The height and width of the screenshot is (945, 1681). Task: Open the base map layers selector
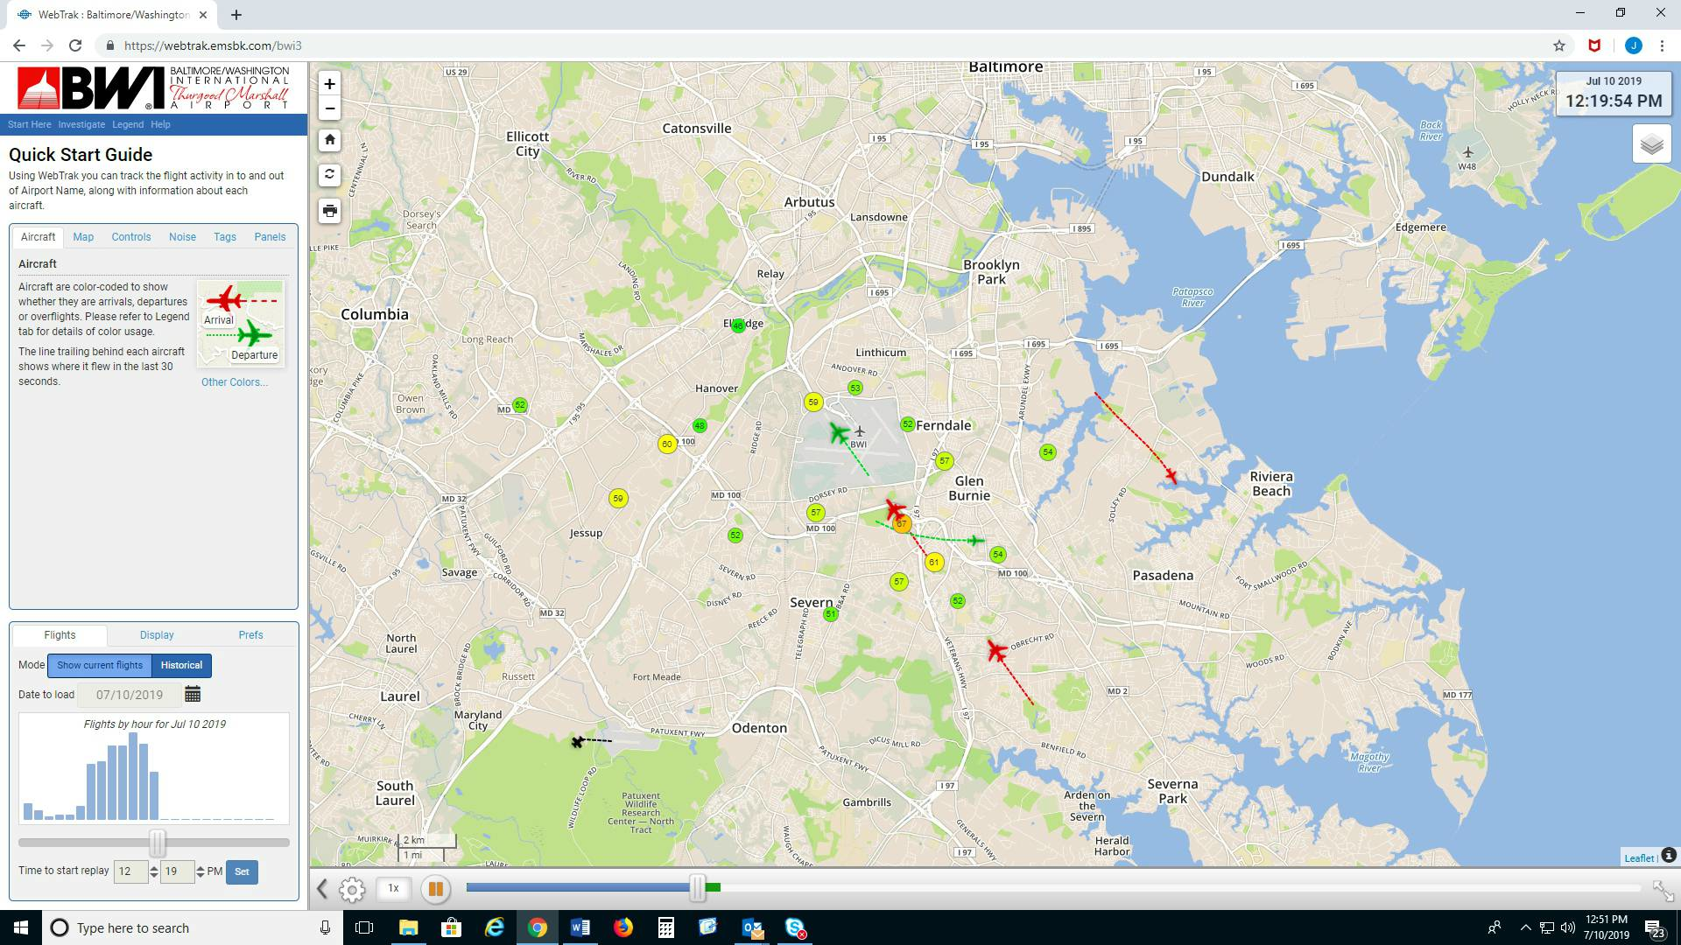[1651, 143]
